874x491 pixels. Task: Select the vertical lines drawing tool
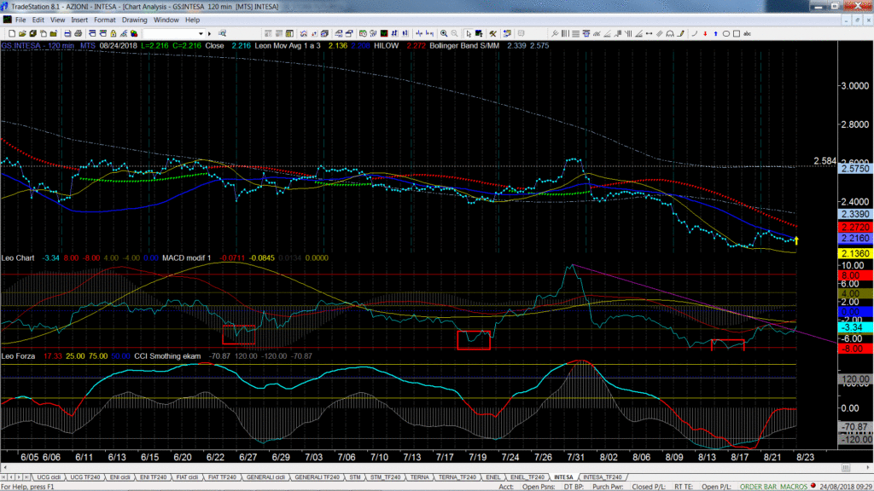click(565, 33)
